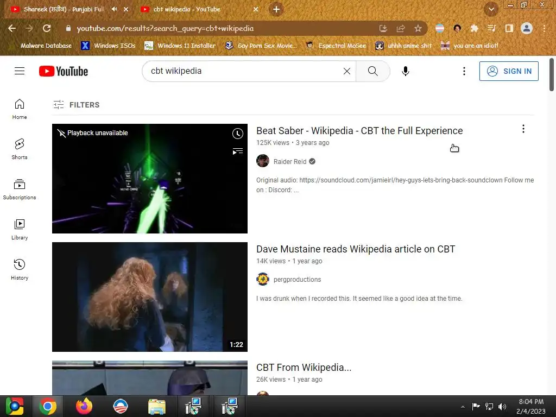Open media control icon in toolbar

coord(491,28)
